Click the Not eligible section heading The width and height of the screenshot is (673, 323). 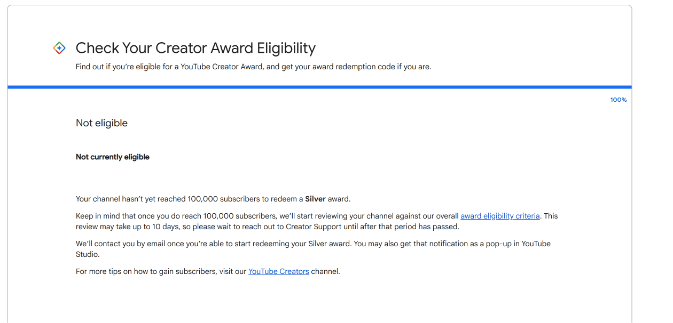pos(101,123)
